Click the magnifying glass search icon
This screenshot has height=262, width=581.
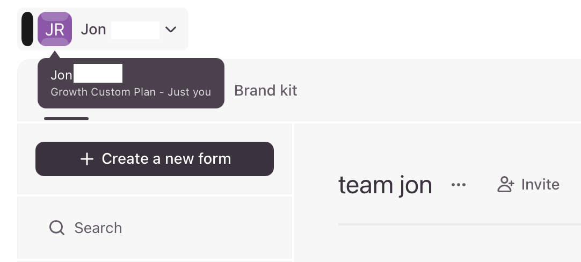point(57,228)
